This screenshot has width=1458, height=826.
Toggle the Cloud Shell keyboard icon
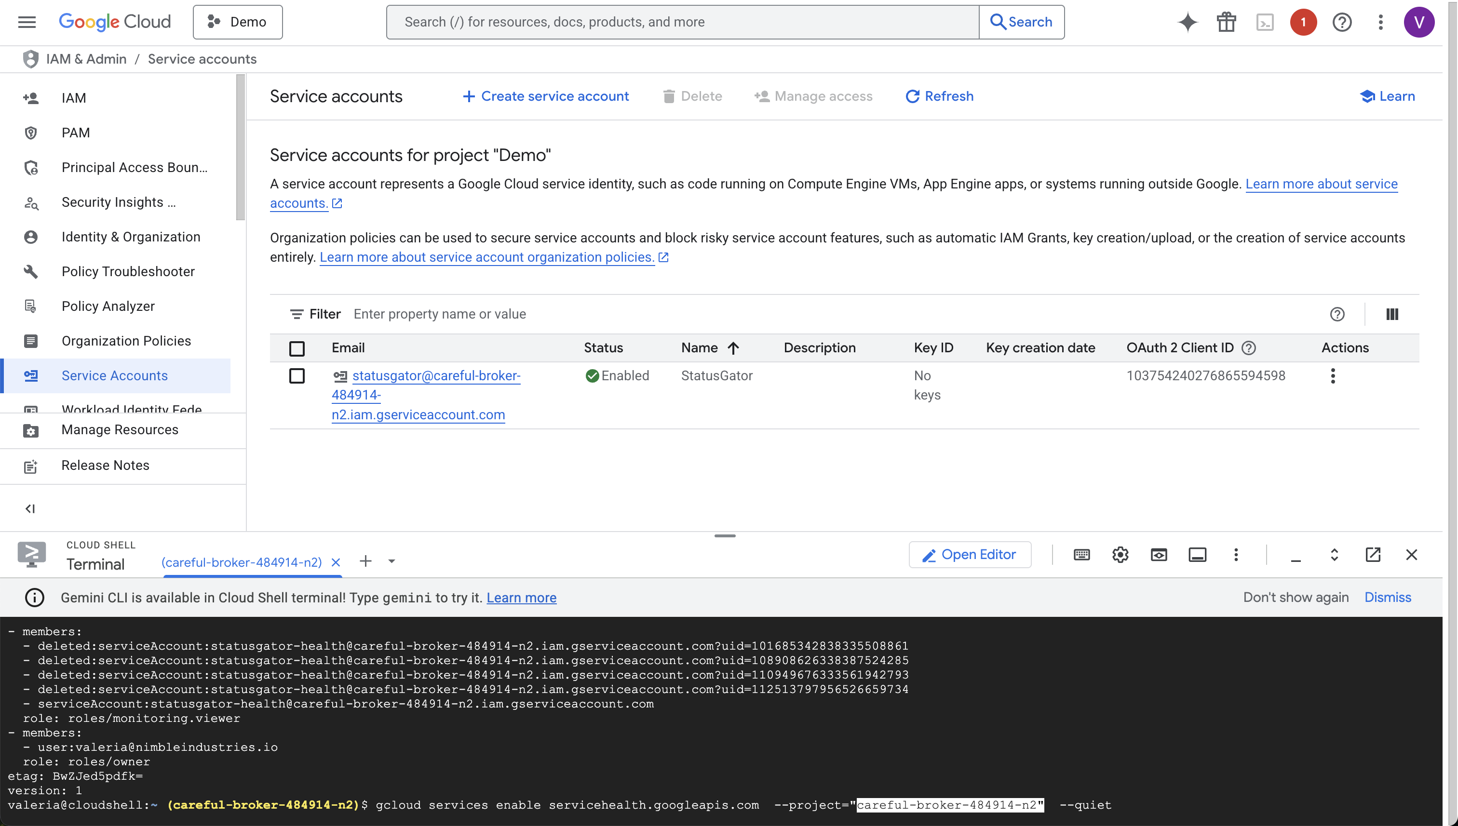coord(1081,554)
